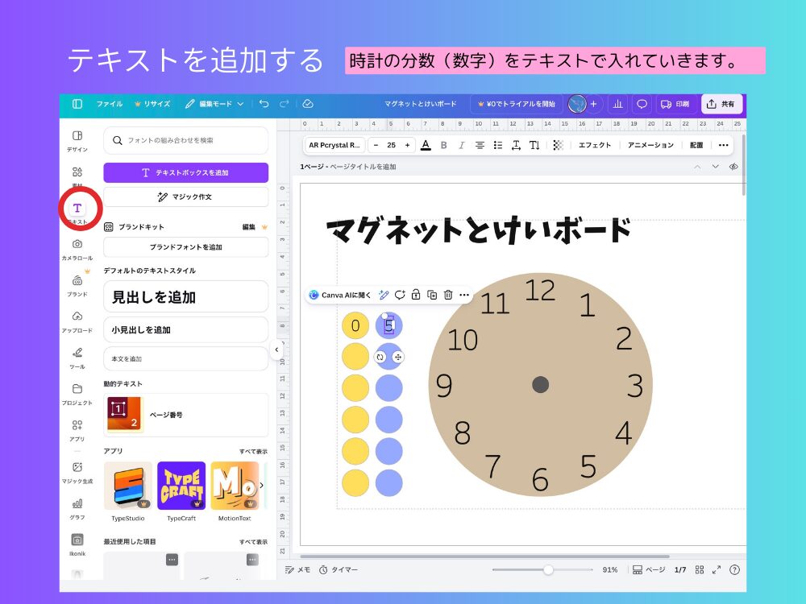Open the font color icon in the toolbar
The image size is (806, 604).
pos(425,145)
